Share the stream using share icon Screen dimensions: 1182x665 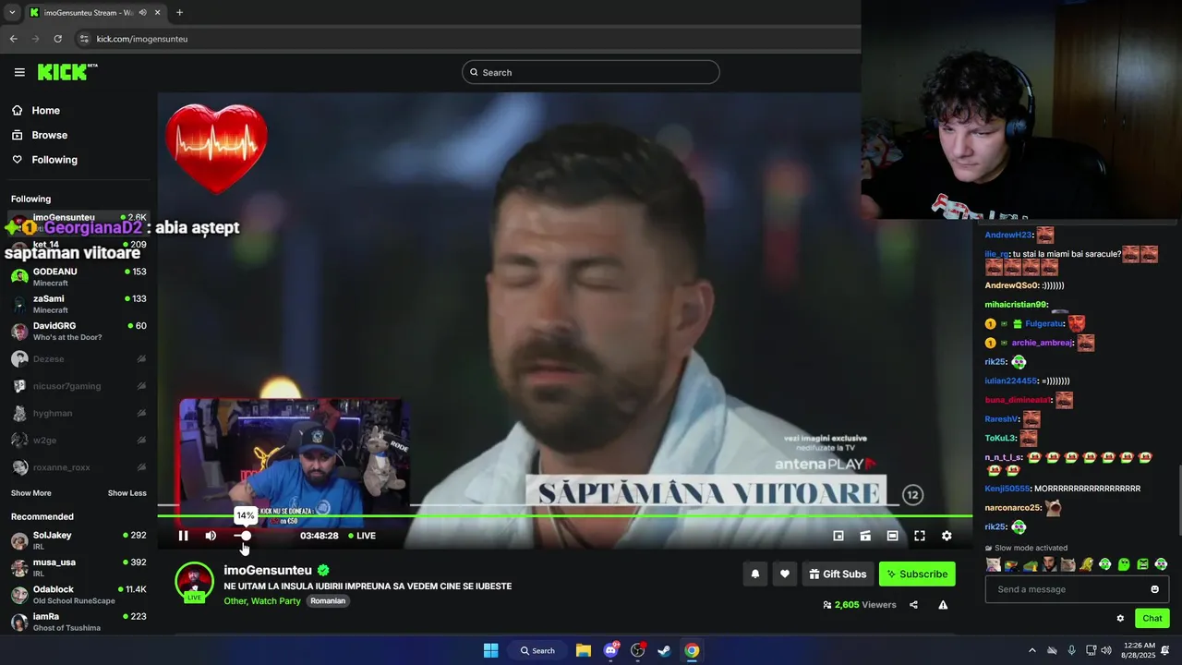point(913,605)
